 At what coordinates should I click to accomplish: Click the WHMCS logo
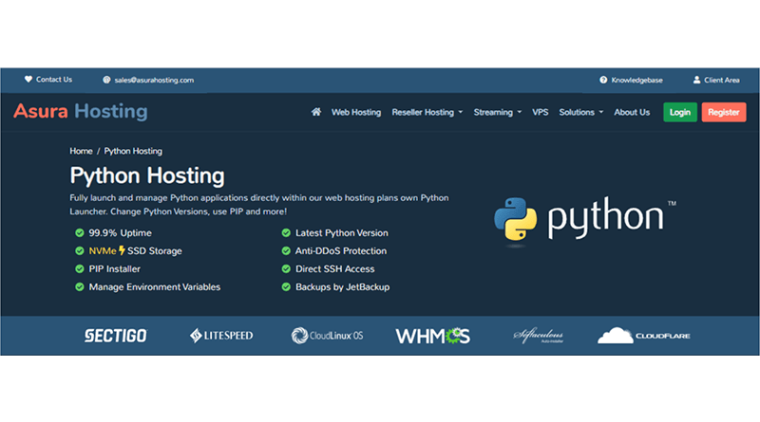point(433,336)
